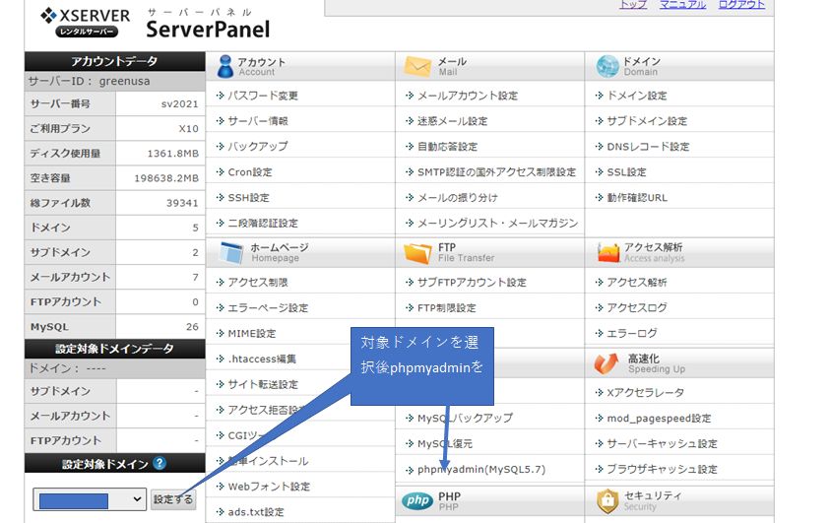The image size is (830, 523).
Task: Open the アクセス解析 link under Access analysis
Action: [x=637, y=282]
